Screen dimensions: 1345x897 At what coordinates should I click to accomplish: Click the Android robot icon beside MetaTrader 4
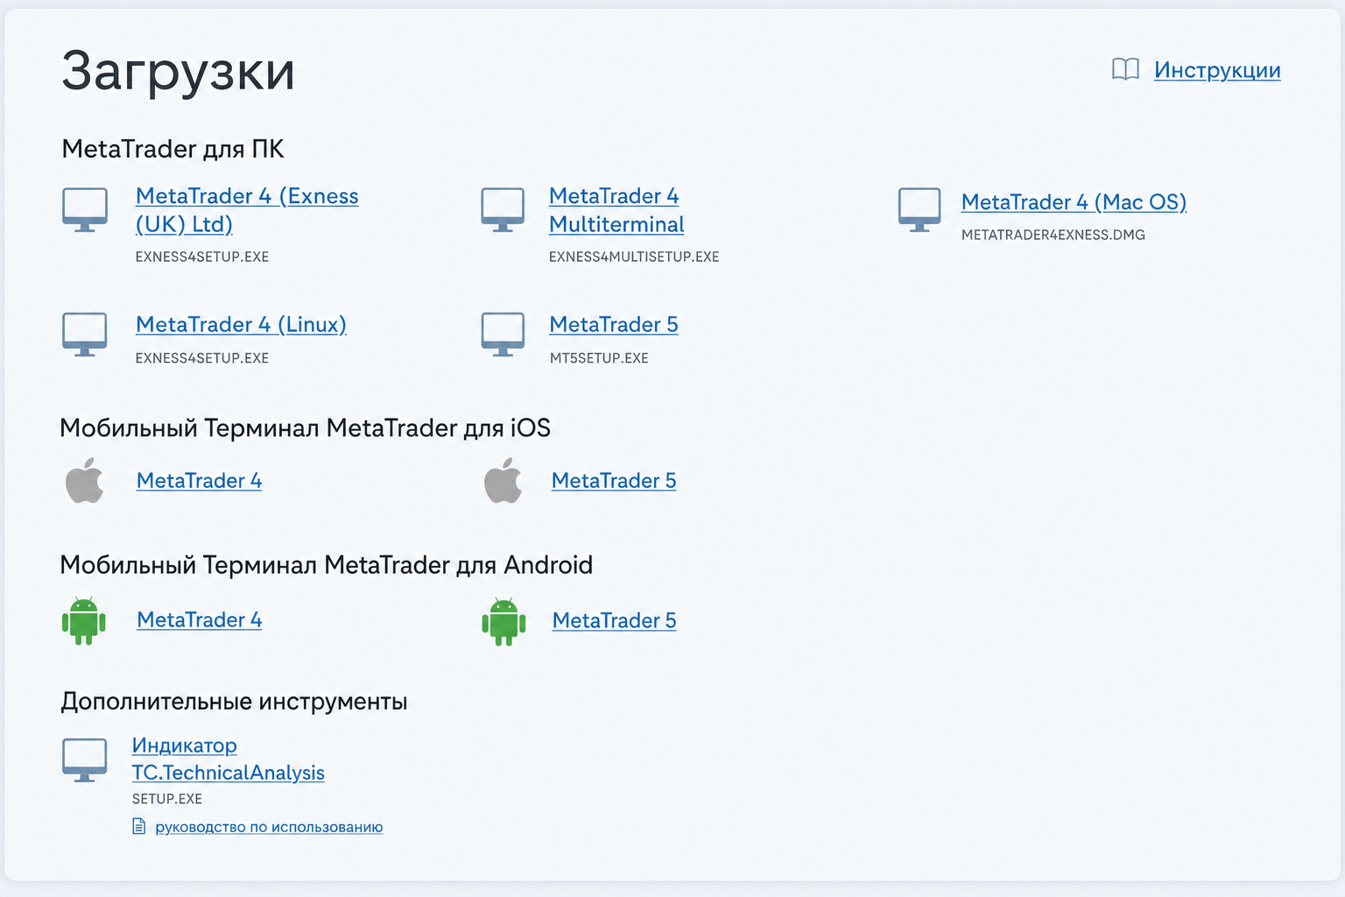coord(84,621)
